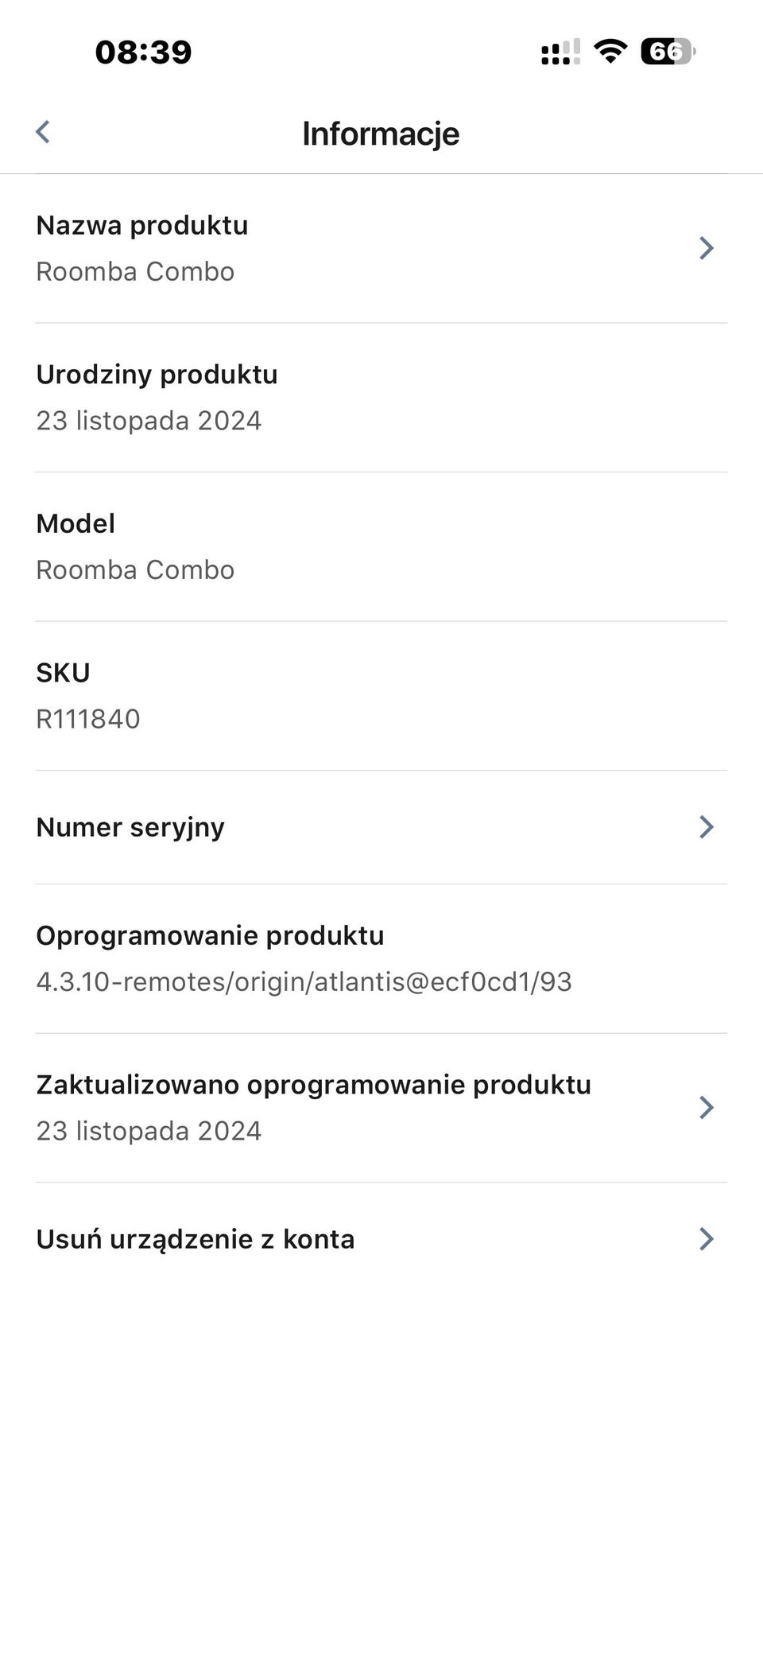The image size is (763, 1655).
Task: Tap the clock showing 08:39
Action: tap(144, 52)
